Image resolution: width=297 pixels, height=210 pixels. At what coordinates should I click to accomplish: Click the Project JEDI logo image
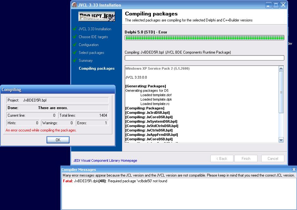97,17
